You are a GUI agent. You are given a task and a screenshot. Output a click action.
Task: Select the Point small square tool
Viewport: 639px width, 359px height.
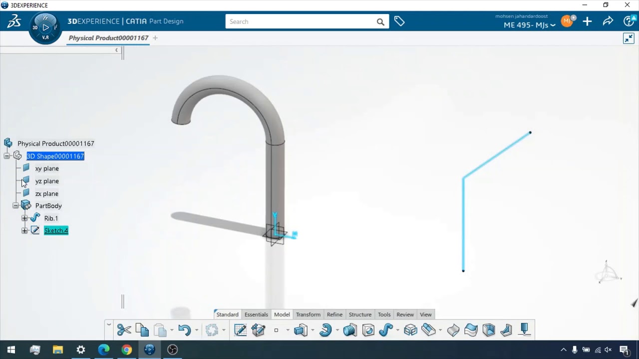(x=276, y=330)
